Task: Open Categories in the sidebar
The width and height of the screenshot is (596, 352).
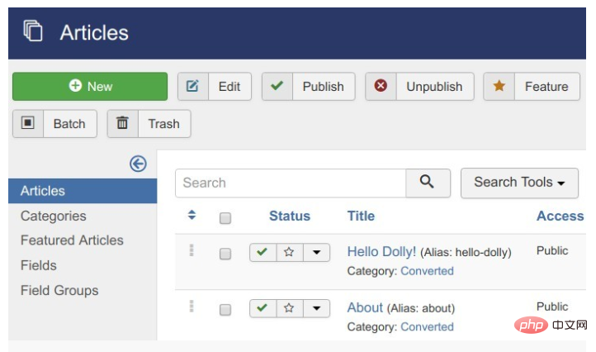Action: (x=54, y=216)
